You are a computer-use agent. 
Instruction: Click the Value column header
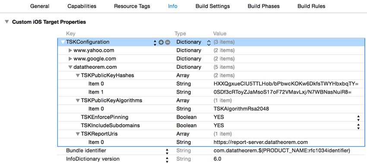point(220,34)
